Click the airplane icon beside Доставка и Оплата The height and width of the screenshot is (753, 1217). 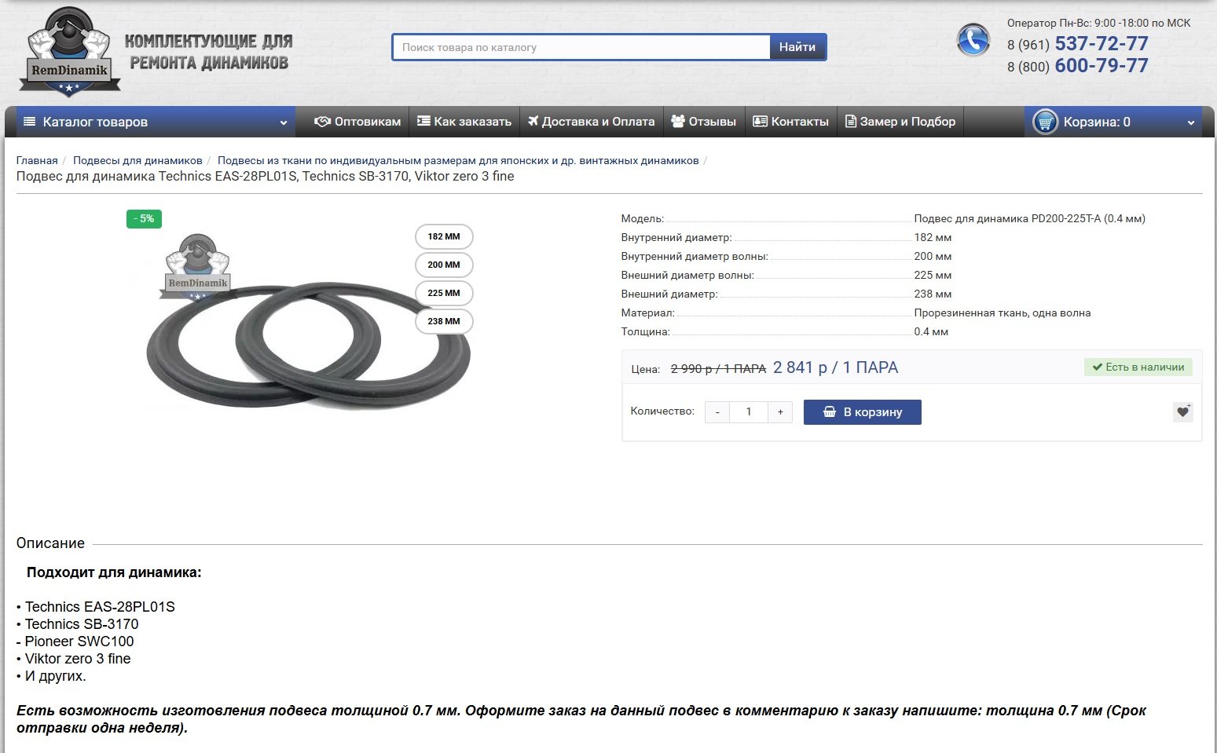533,122
